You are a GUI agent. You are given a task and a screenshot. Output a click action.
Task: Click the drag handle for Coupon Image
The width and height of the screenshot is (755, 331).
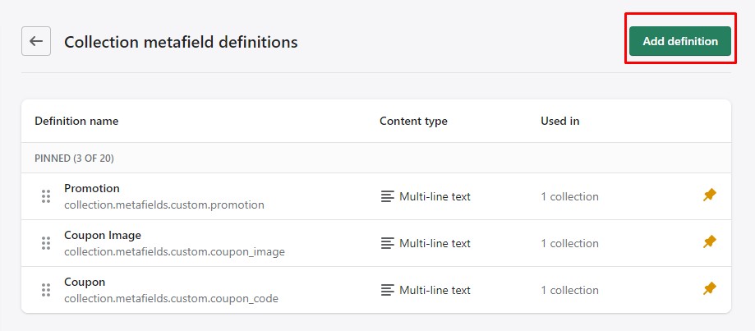pos(46,243)
